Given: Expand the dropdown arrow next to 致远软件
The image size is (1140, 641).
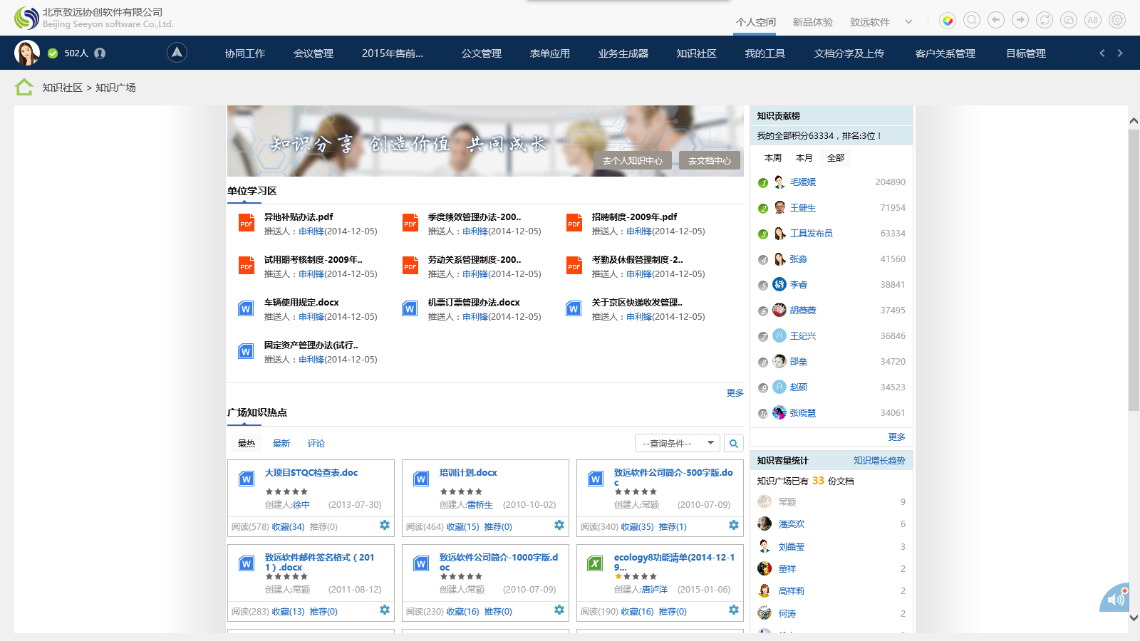Looking at the screenshot, I should (908, 22).
